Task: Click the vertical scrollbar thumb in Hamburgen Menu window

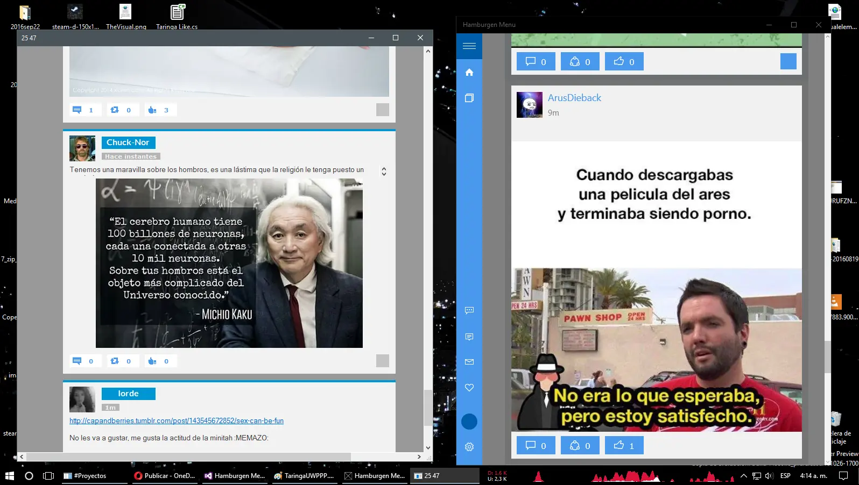Action: [x=828, y=357]
